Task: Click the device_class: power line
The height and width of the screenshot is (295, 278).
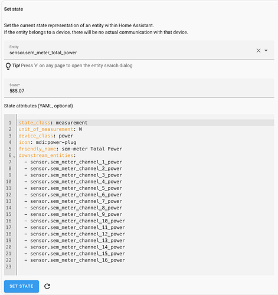Action: tap(46, 136)
